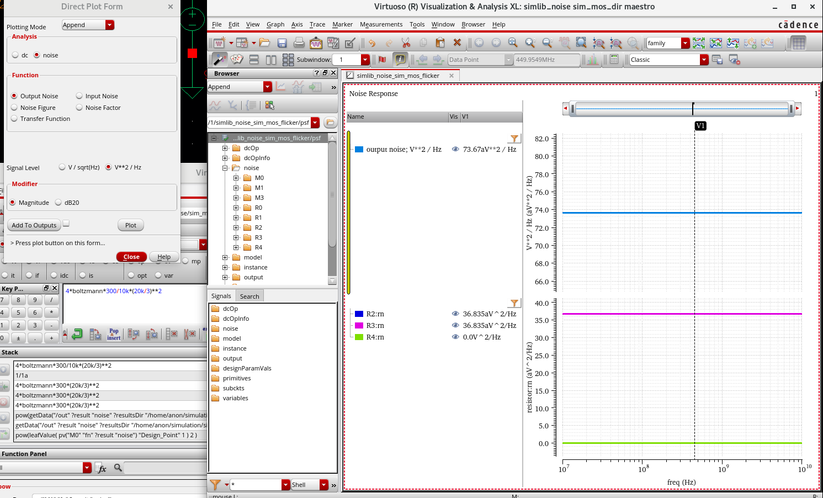Click the Add To Outputs button
The height and width of the screenshot is (498, 823).
coord(34,225)
